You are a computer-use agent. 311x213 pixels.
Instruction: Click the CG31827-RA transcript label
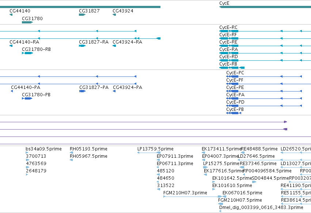point(94,42)
